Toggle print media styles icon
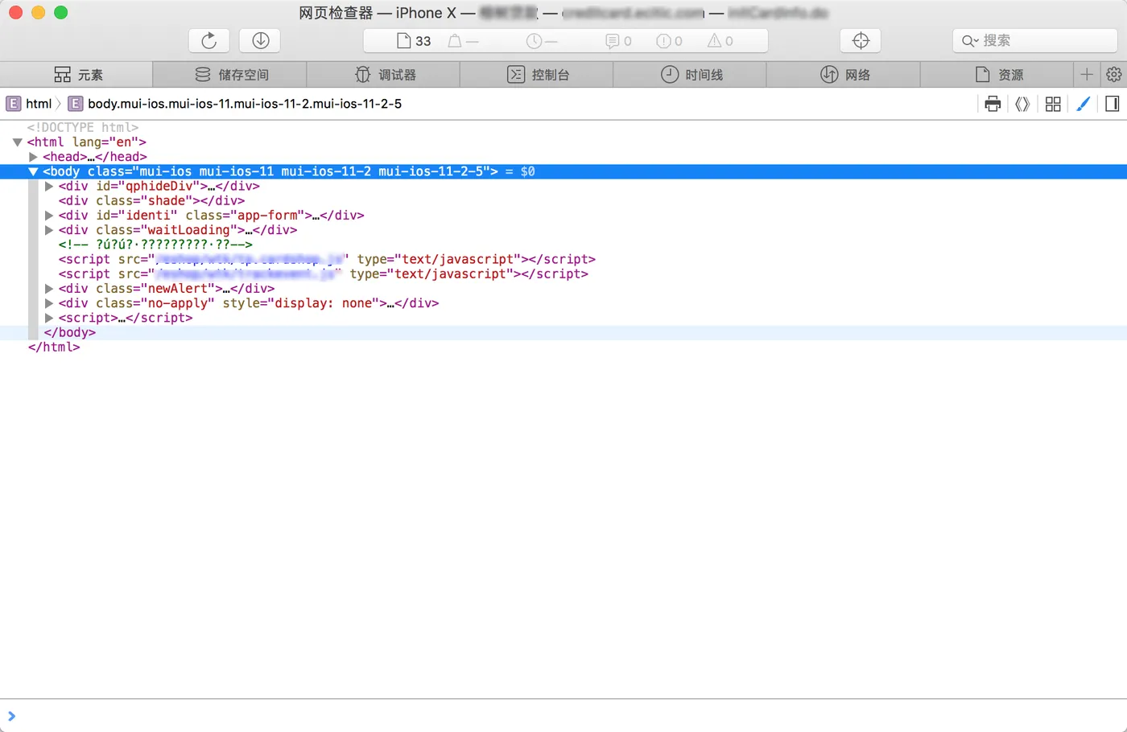 click(993, 104)
